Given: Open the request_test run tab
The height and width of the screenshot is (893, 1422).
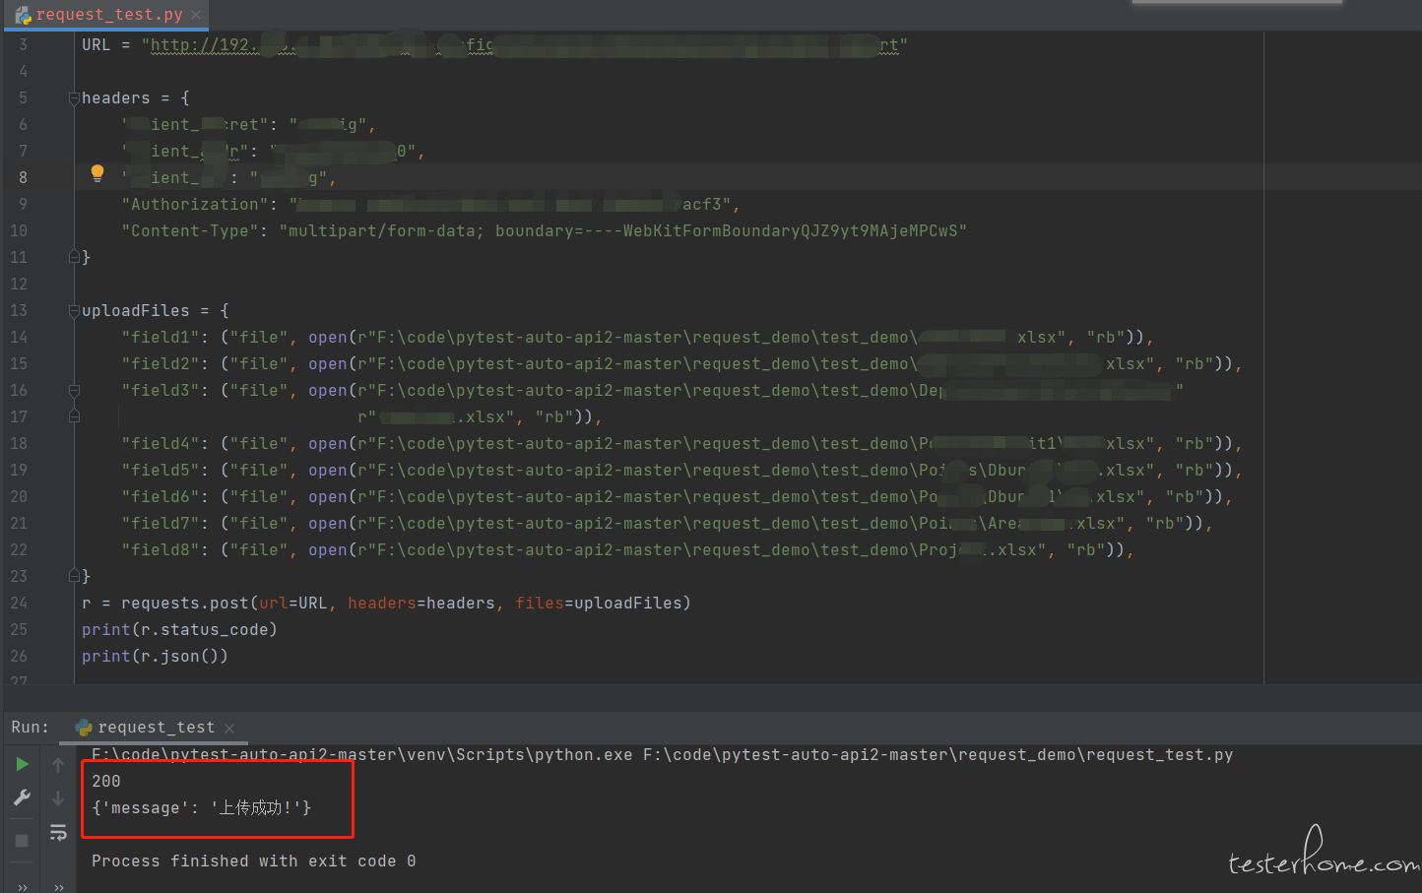Looking at the screenshot, I should pos(155,728).
